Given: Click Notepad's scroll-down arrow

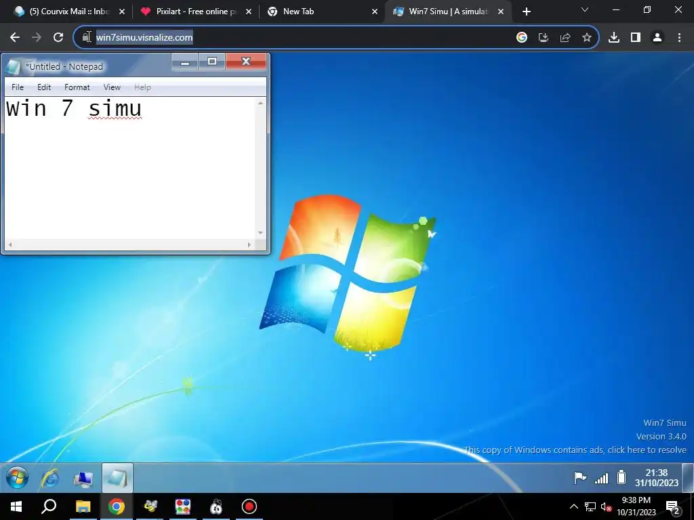Looking at the screenshot, I should coord(261,233).
